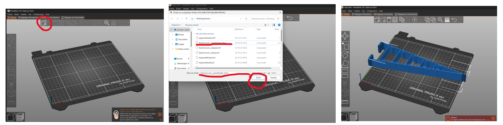Collapse Plus tôt cette semaine group

195,34
